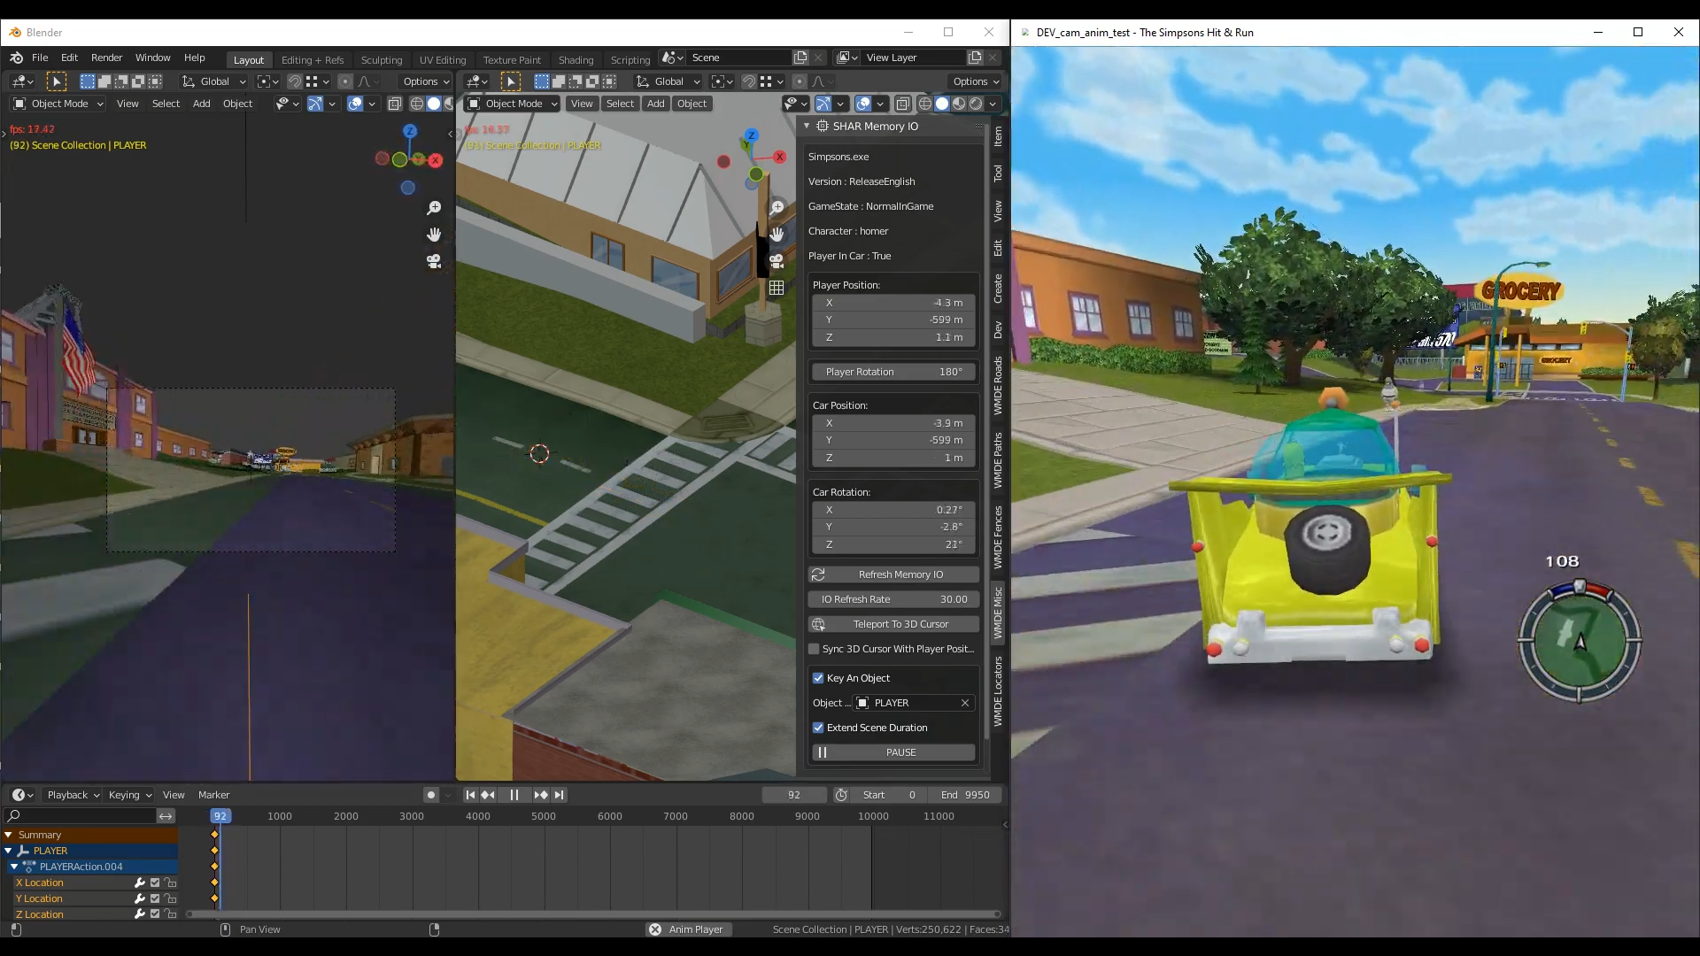
Task: Jump to timeline start frame
Action: (x=470, y=795)
